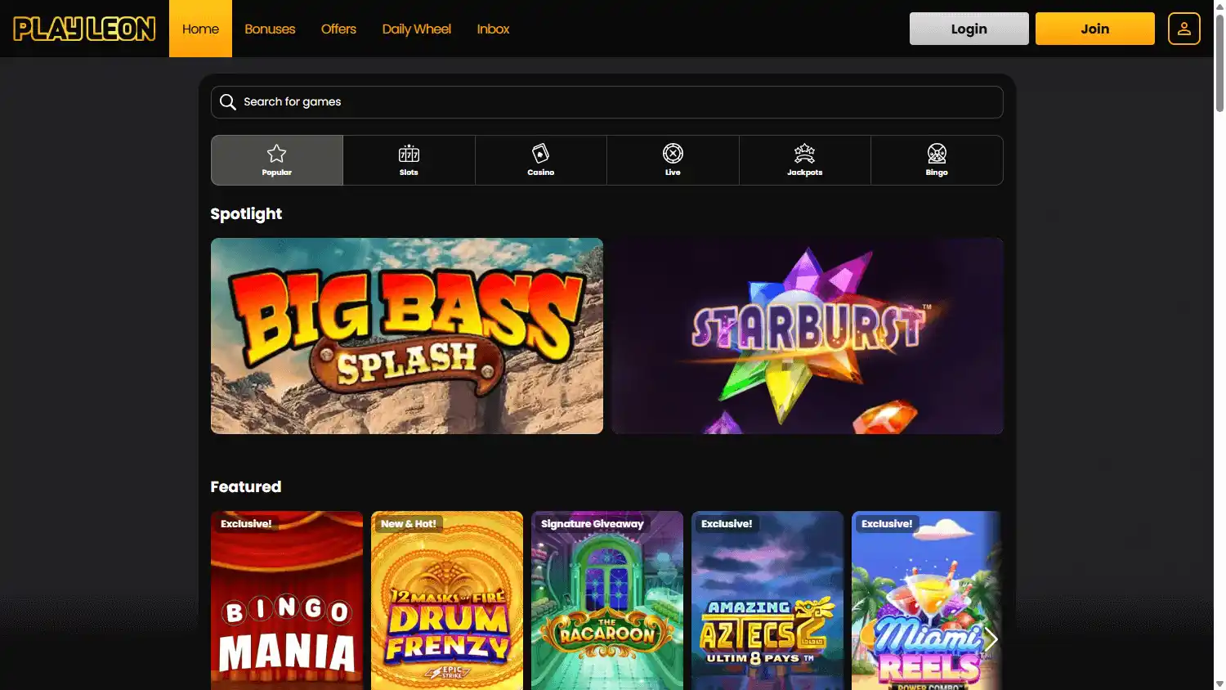Click the Signature Giveaway badge
Viewport: 1226px width, 690px height.
593,523
